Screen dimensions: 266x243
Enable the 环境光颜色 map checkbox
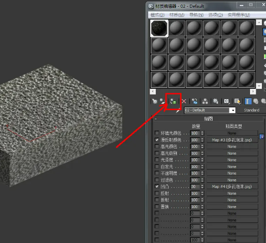pyautogui.click(x=156, y=133)
